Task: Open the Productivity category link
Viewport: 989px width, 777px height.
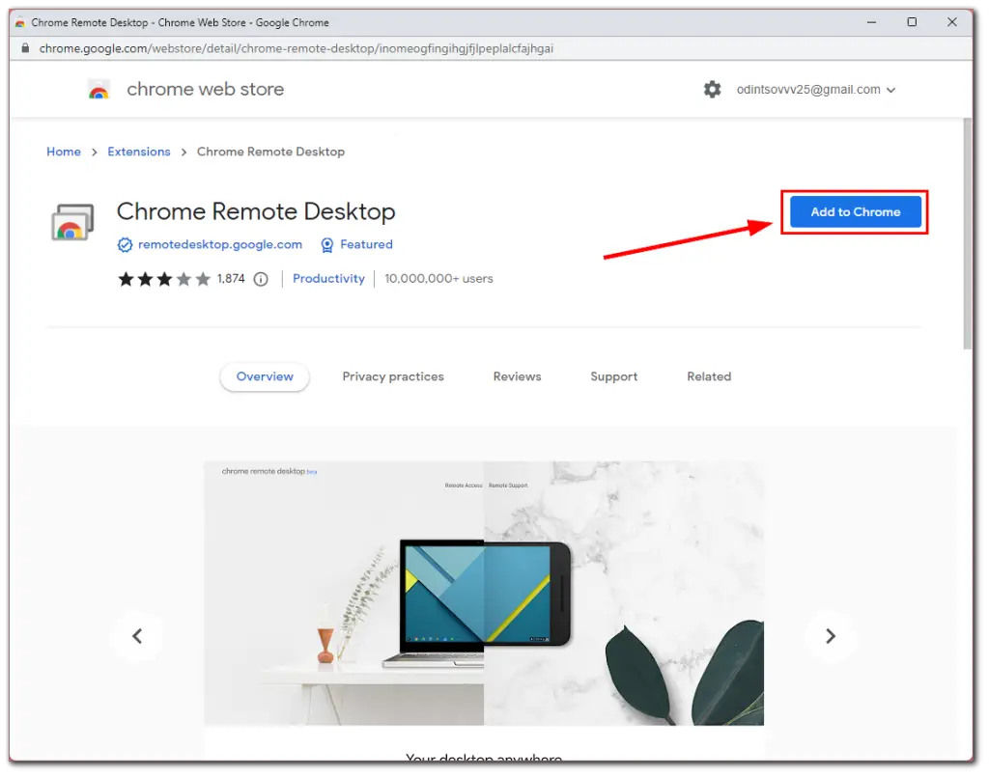Action: 328,279
